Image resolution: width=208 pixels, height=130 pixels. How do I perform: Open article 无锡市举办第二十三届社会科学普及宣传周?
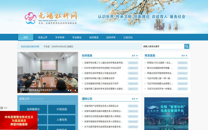pos(104,63)
